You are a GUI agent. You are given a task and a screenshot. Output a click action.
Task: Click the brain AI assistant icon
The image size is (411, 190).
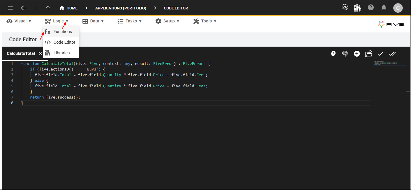345,54
